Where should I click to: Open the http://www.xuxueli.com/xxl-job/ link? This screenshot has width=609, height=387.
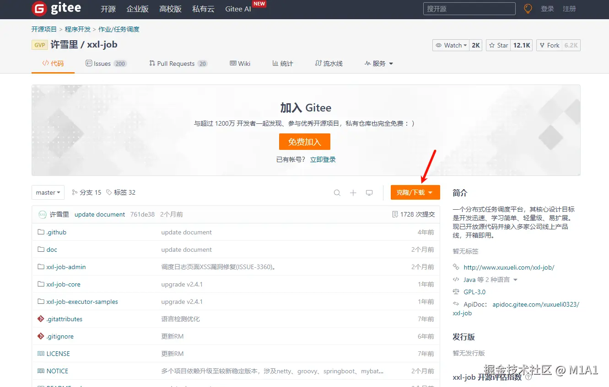(509, 267)
